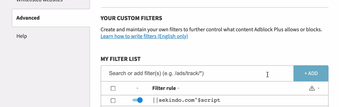Tick the select-all filters checkbox

tap(113, 89)
